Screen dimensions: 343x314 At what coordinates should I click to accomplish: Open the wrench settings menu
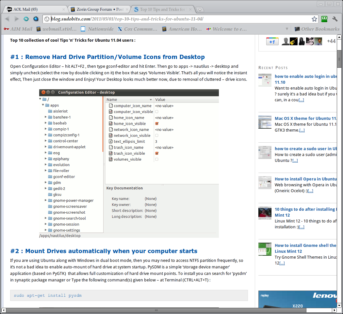point(335,19)
